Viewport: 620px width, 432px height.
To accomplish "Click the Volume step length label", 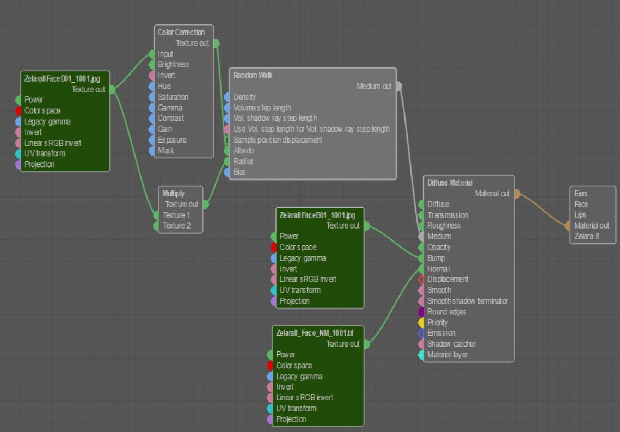I will (262, 108).
